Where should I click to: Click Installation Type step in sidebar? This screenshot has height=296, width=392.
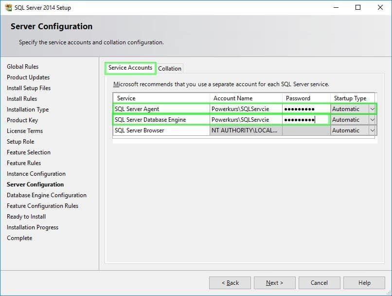28,110
